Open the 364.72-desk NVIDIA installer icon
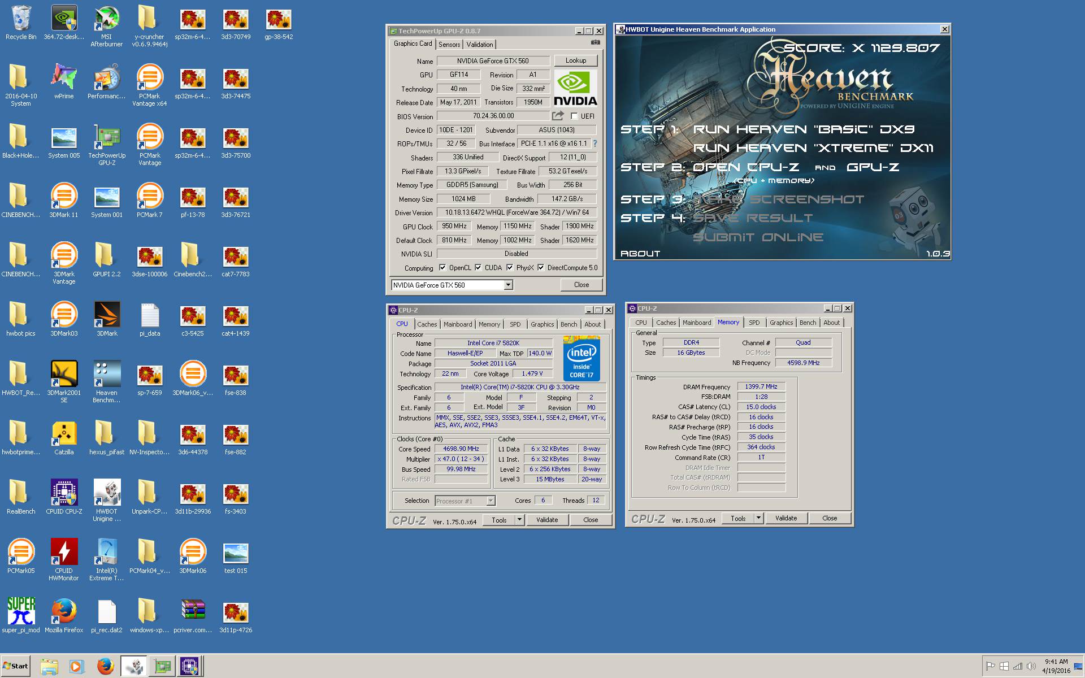The height and width of the screenshot is (678, 1085). (x=64, y=23)
